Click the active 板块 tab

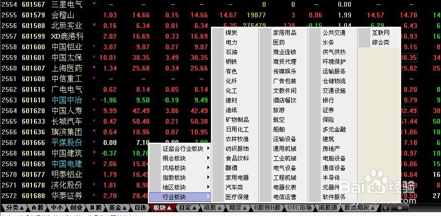point(162,208)
